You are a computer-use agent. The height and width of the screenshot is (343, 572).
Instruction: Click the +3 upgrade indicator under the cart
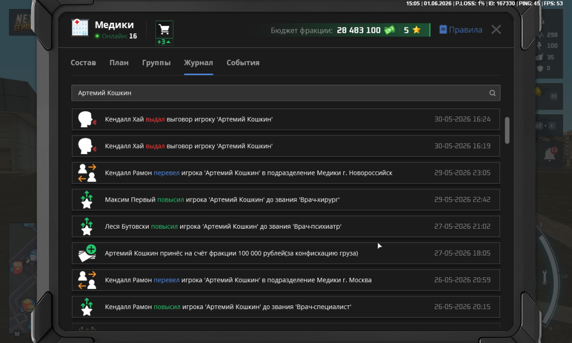pos(164,42)
